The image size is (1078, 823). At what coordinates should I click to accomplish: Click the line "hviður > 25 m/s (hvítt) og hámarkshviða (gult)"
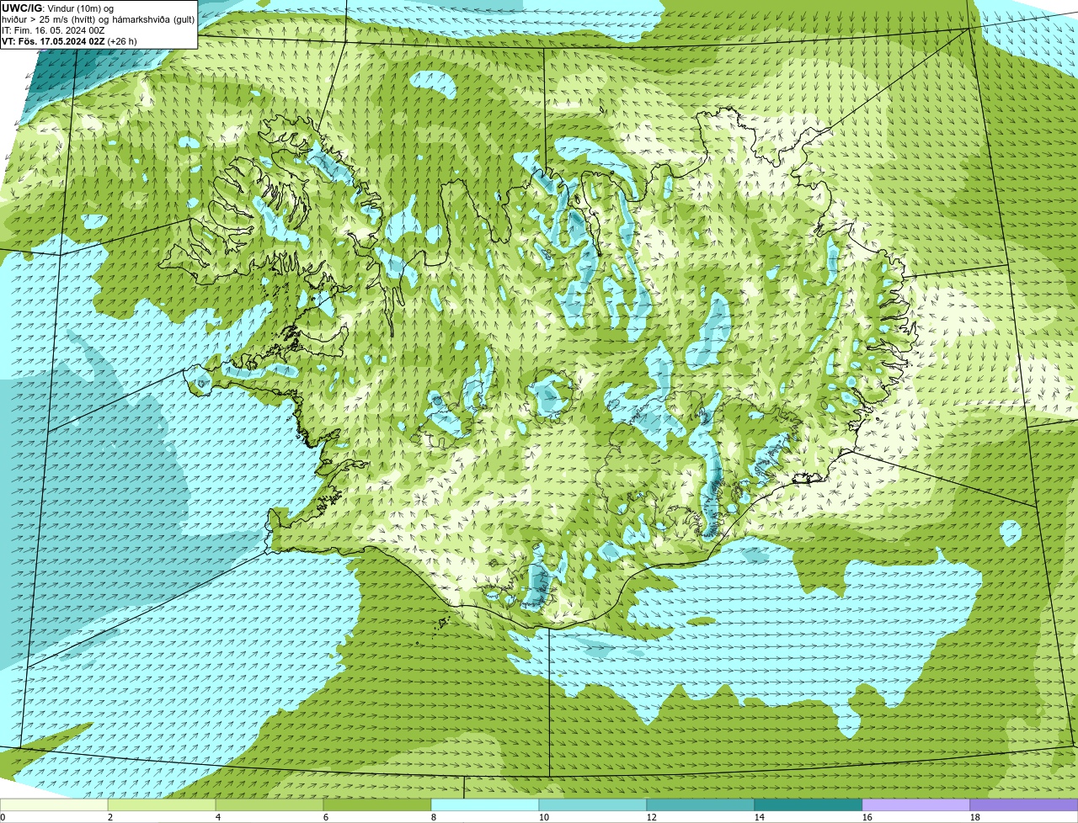coord(98,19)
